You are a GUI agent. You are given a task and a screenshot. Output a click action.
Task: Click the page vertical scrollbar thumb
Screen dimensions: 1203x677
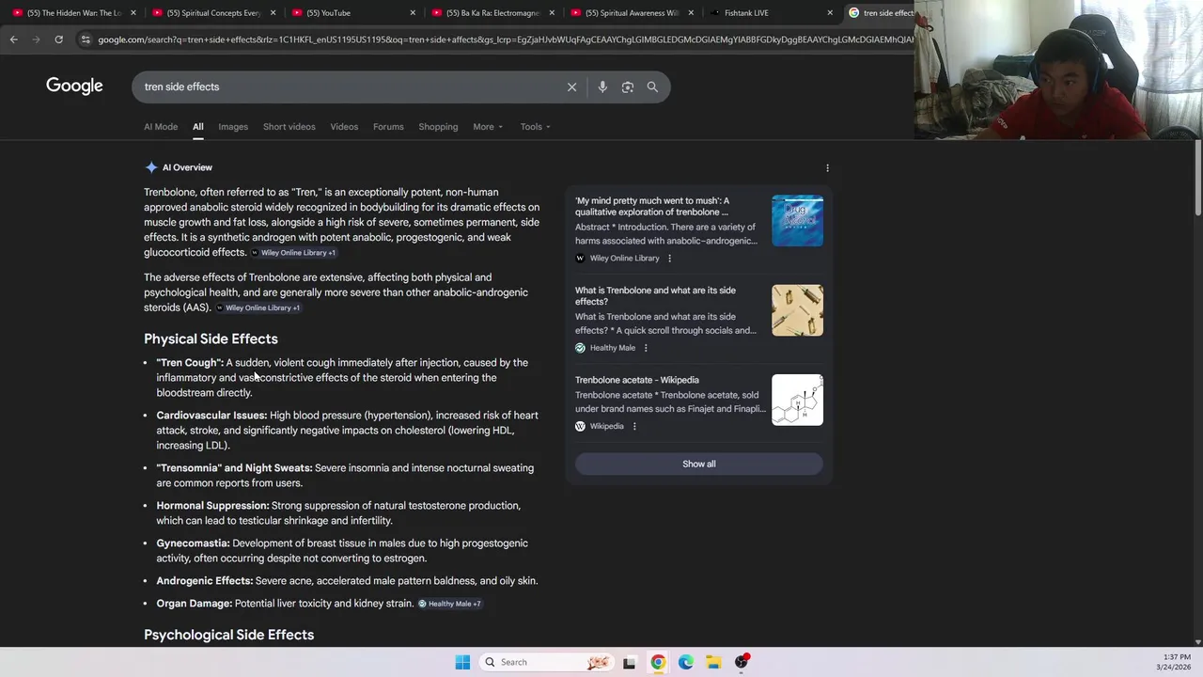tap(1197, 179)
